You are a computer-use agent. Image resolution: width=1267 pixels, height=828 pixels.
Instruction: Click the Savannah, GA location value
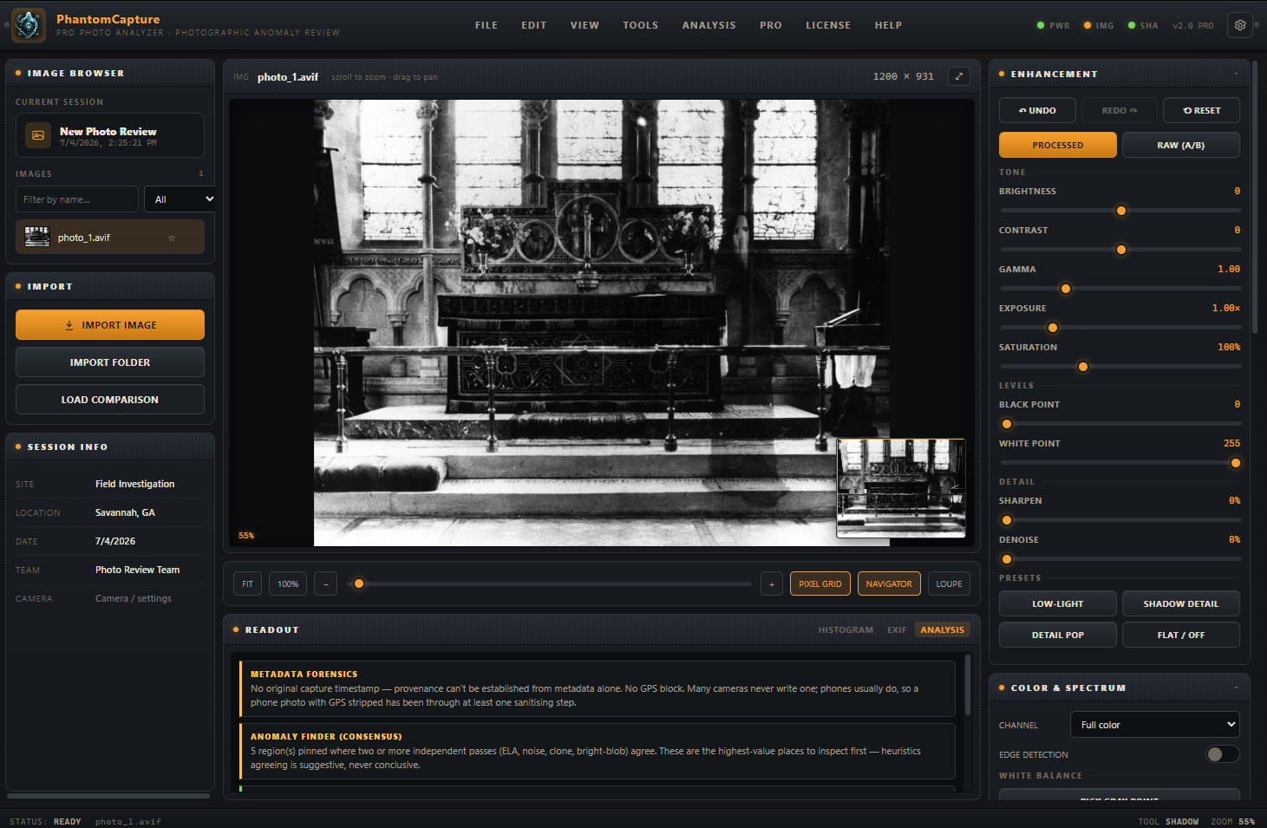click(x=125, y=512)
